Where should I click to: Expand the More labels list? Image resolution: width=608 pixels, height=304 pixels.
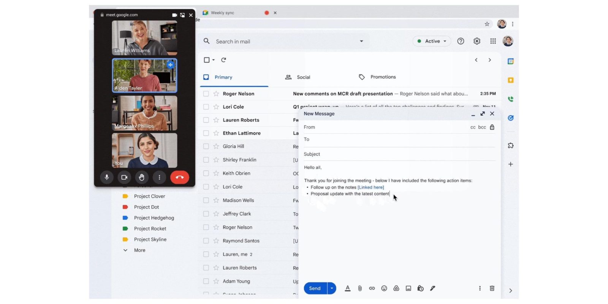(x=139, y=250)
